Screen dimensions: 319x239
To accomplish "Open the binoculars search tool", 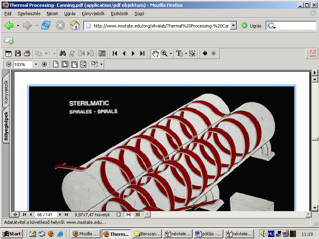I will (63, 53).
